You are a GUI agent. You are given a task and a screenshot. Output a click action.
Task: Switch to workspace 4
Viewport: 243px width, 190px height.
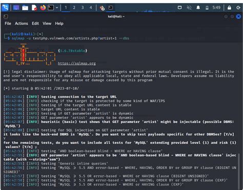tap(91, 8)
